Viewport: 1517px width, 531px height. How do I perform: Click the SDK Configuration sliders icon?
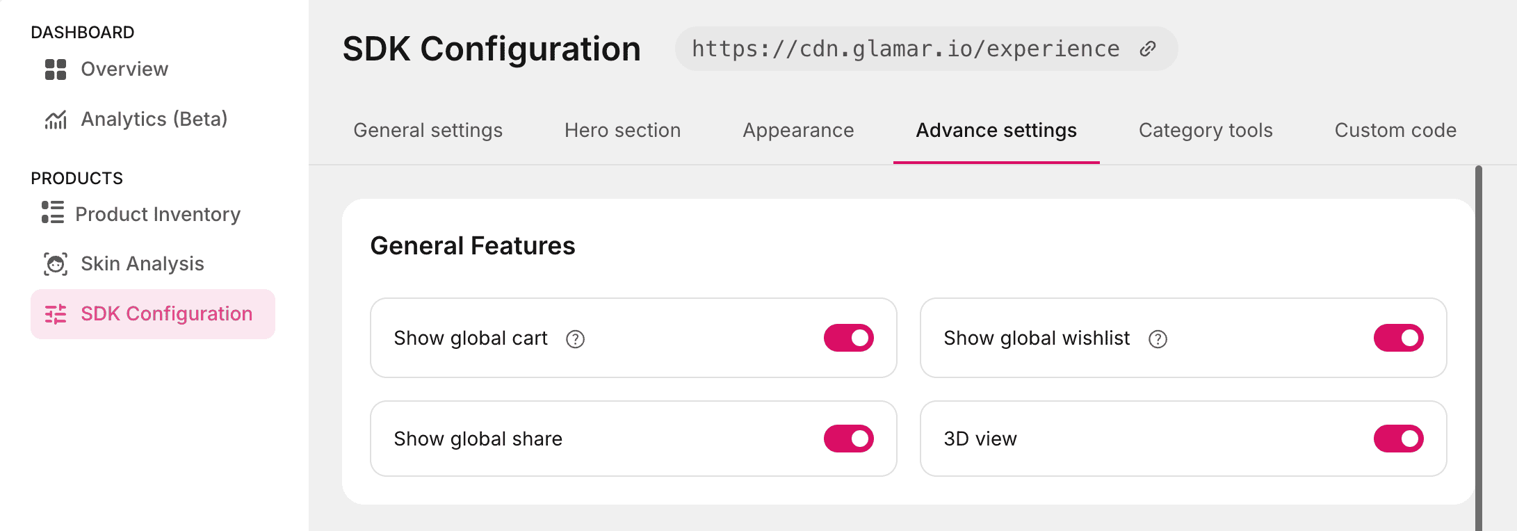(x=56, y=314)
